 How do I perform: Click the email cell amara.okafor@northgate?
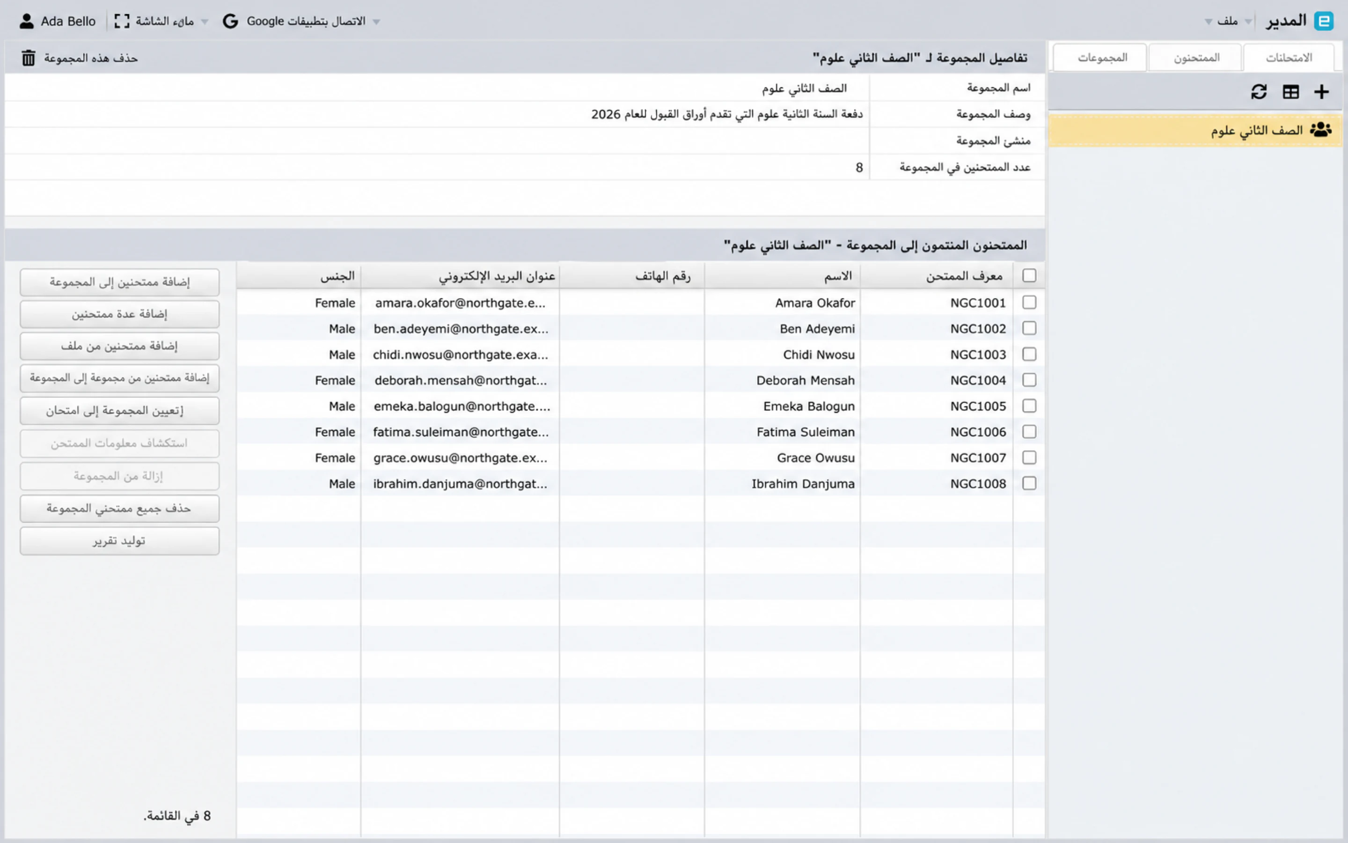click(460, 303)
